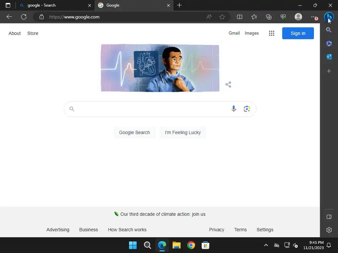Select Microsoft Edge in the taskbar
The width and height of the screenshot is (338, 253).
point(162,245)
